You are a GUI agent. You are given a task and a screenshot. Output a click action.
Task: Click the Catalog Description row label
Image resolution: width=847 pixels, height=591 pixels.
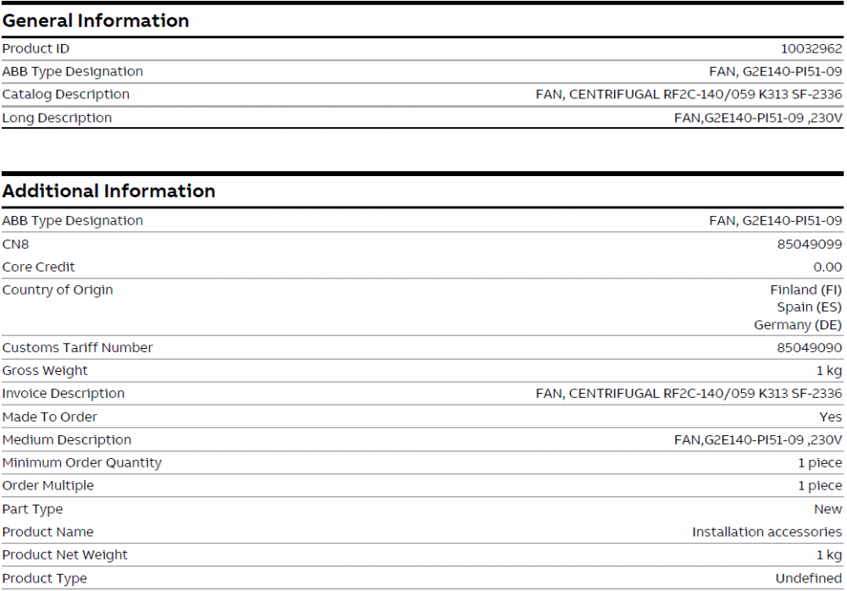click(66, 95)
